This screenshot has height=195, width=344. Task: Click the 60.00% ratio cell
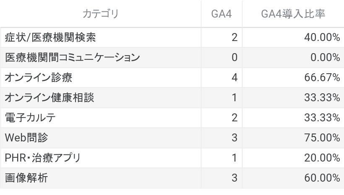click(322, 178)
